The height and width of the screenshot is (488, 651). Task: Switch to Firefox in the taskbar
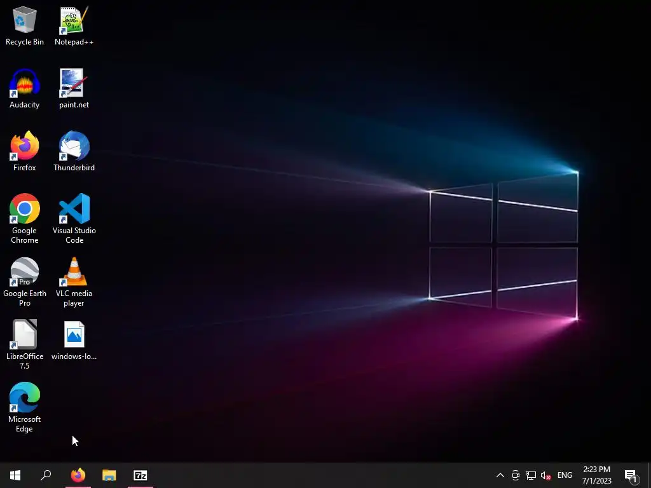point(78,475)
